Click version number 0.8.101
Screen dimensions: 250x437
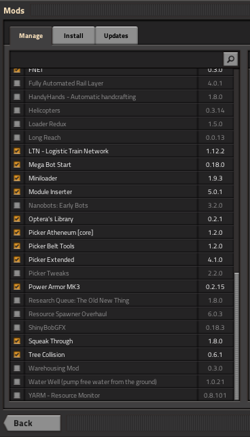(215, 395)
